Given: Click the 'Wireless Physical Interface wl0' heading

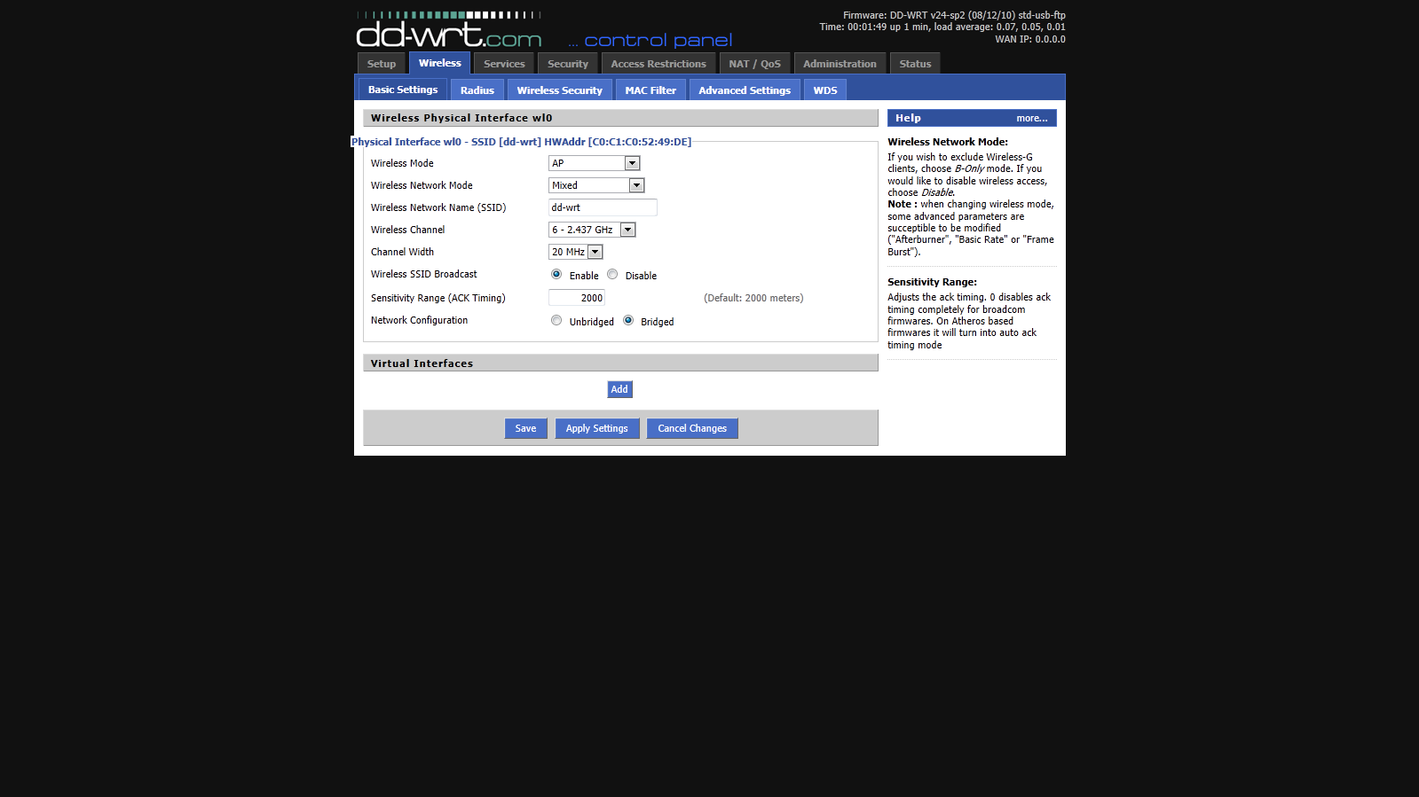Looking at the screenshot, I should [461, 118].
